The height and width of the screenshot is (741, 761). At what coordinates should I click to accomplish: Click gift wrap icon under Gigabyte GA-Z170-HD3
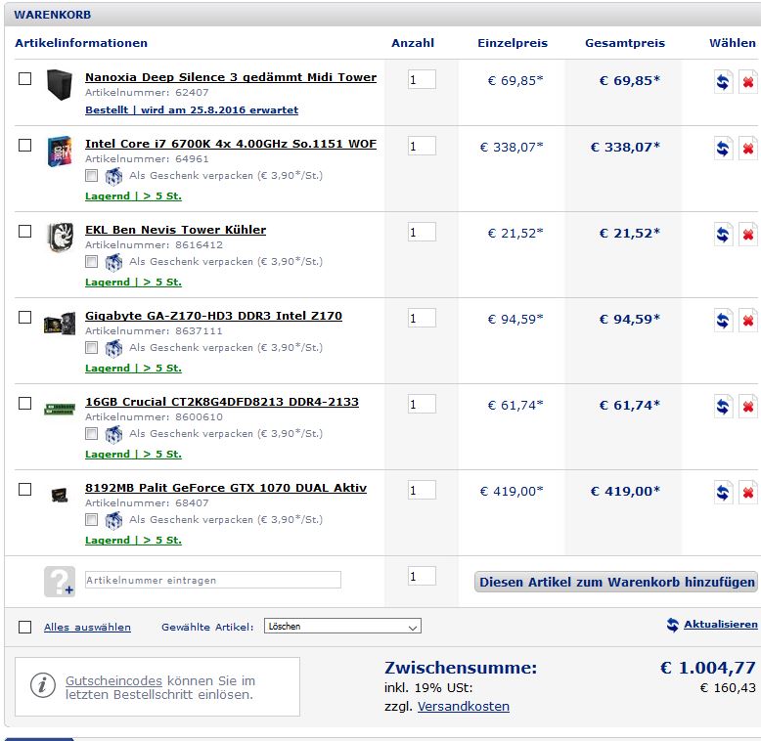click(113, 348)
